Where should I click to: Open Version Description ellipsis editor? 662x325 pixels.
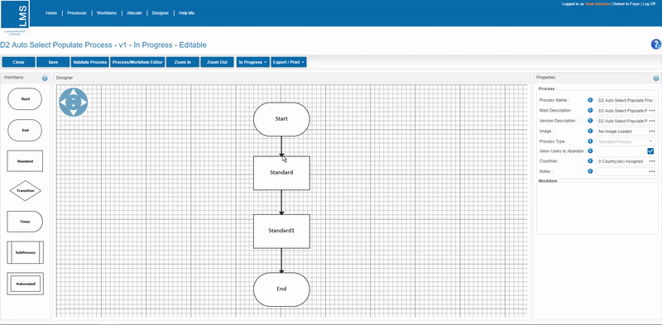pos(652,121)
